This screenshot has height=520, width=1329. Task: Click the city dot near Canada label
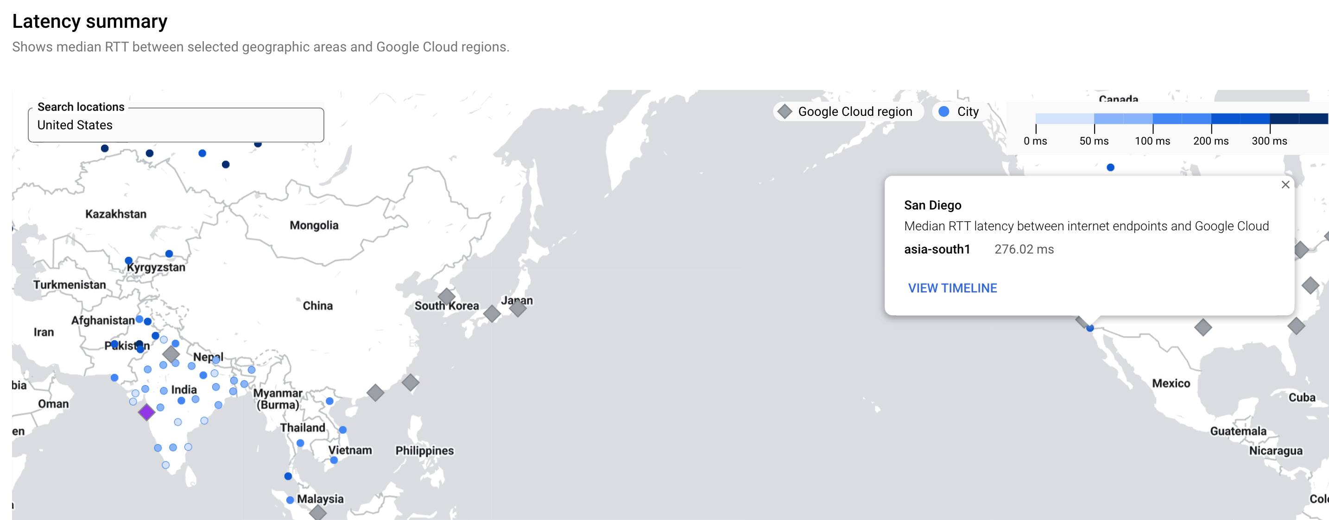(x=1110, y=167)
